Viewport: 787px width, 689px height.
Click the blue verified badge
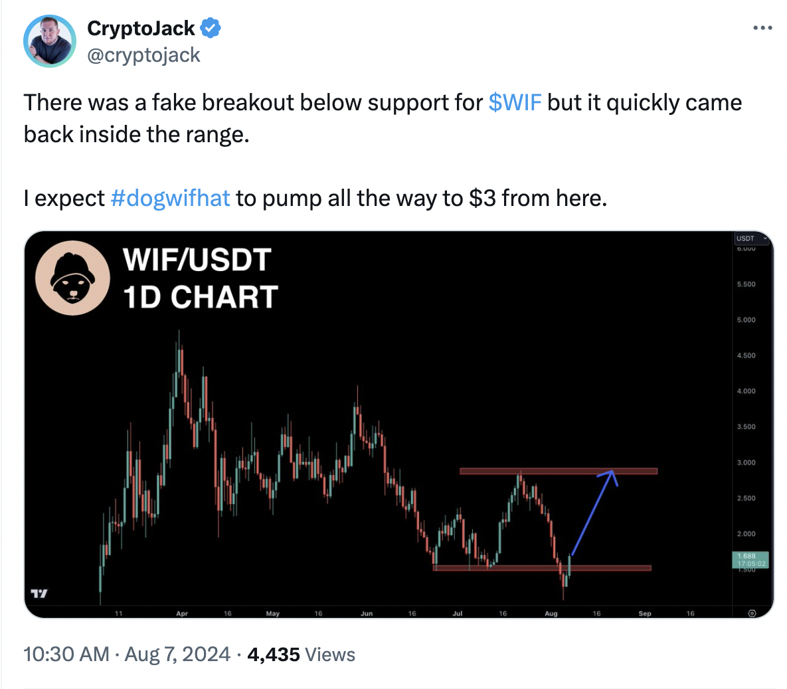click(x=211, y=28)
